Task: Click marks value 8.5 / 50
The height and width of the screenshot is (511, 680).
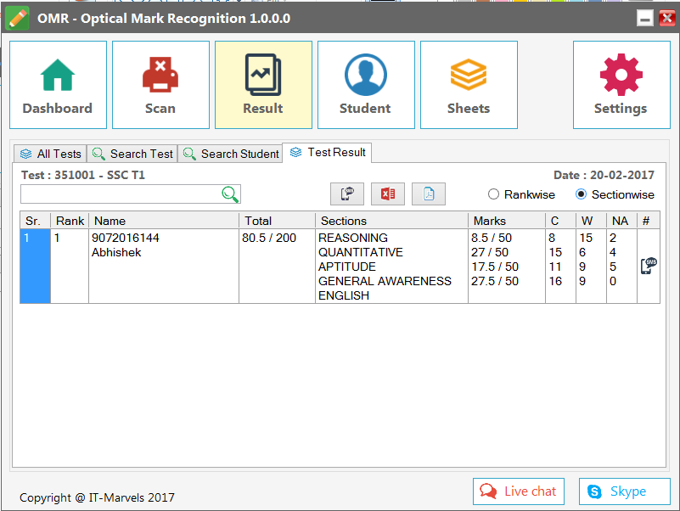Action: tap(492, 238)
